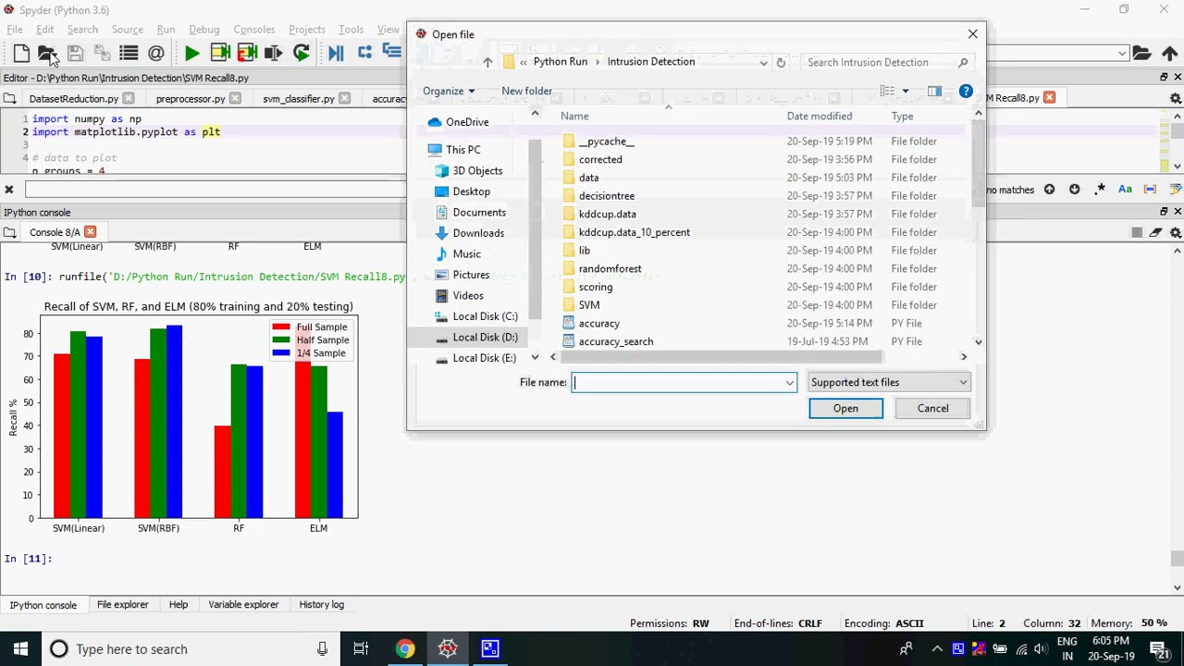Open the @ symbol finder icon

156,54
